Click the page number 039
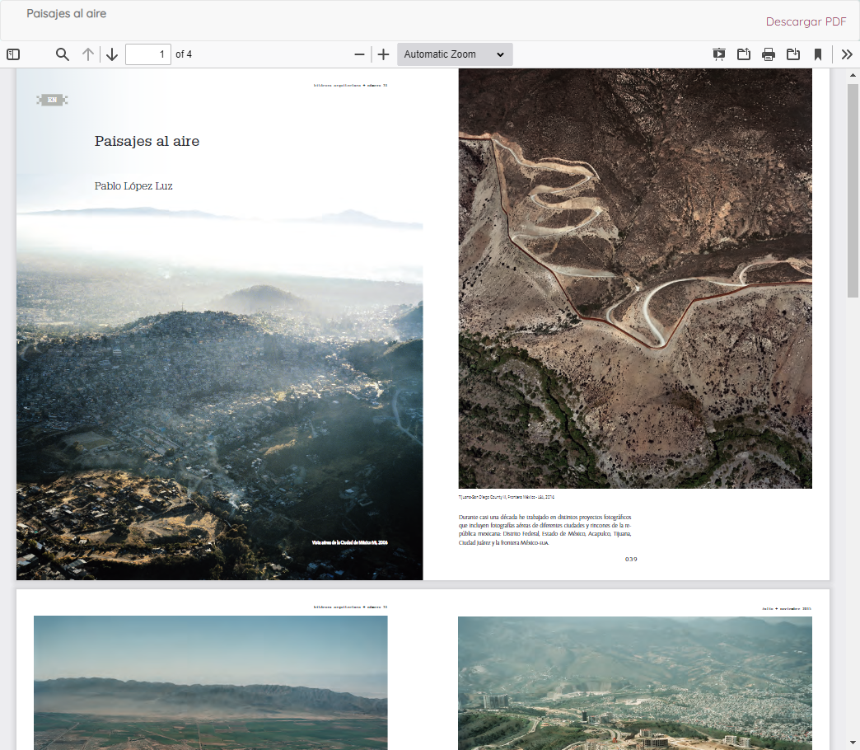860x750 pixels. pos(631,559)
